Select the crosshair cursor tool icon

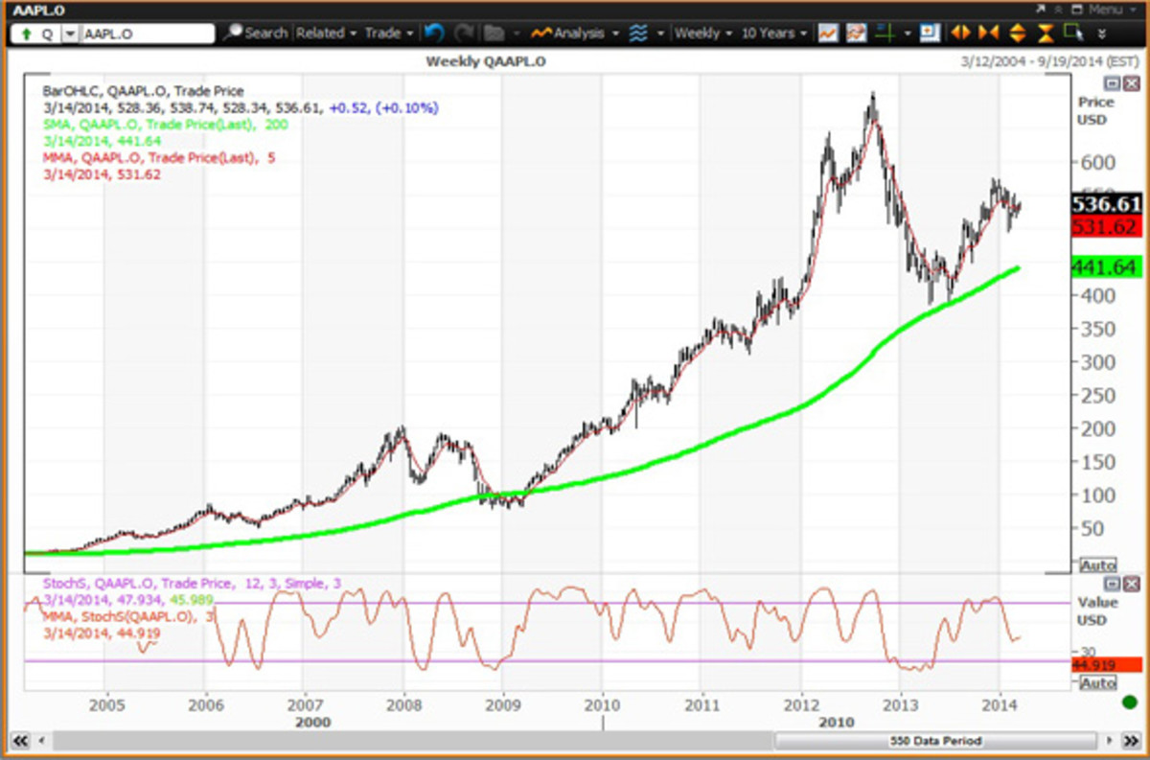coord(886,33)
